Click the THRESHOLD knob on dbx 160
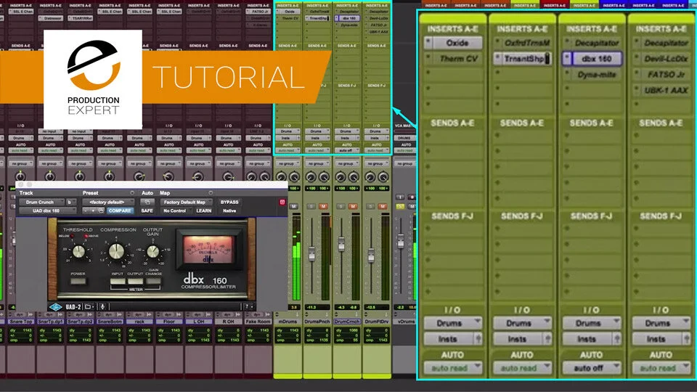This screenshot has width=697, height=392. (x=78, y=252)
